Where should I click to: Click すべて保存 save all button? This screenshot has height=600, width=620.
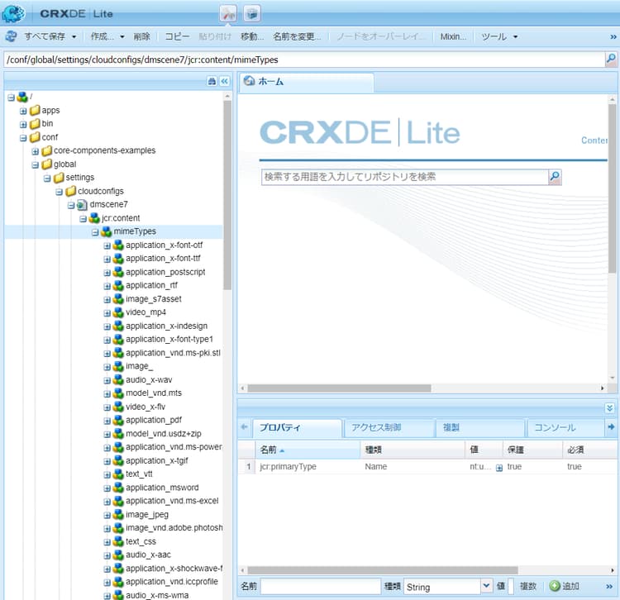point(45,36)
